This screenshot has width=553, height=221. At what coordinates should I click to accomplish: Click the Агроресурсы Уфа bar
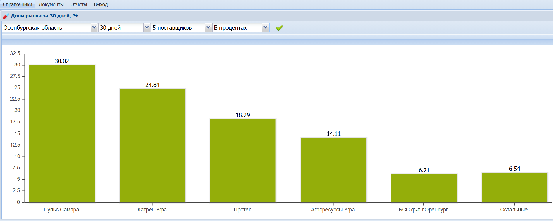(x=334, y=170)
